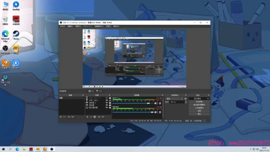270x152 pixels.
Task: Open Steam desktop shortcut
Action: (x=16, y=35)
